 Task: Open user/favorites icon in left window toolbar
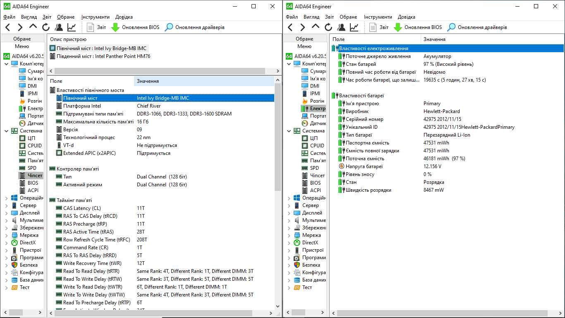tap(59, 27)
